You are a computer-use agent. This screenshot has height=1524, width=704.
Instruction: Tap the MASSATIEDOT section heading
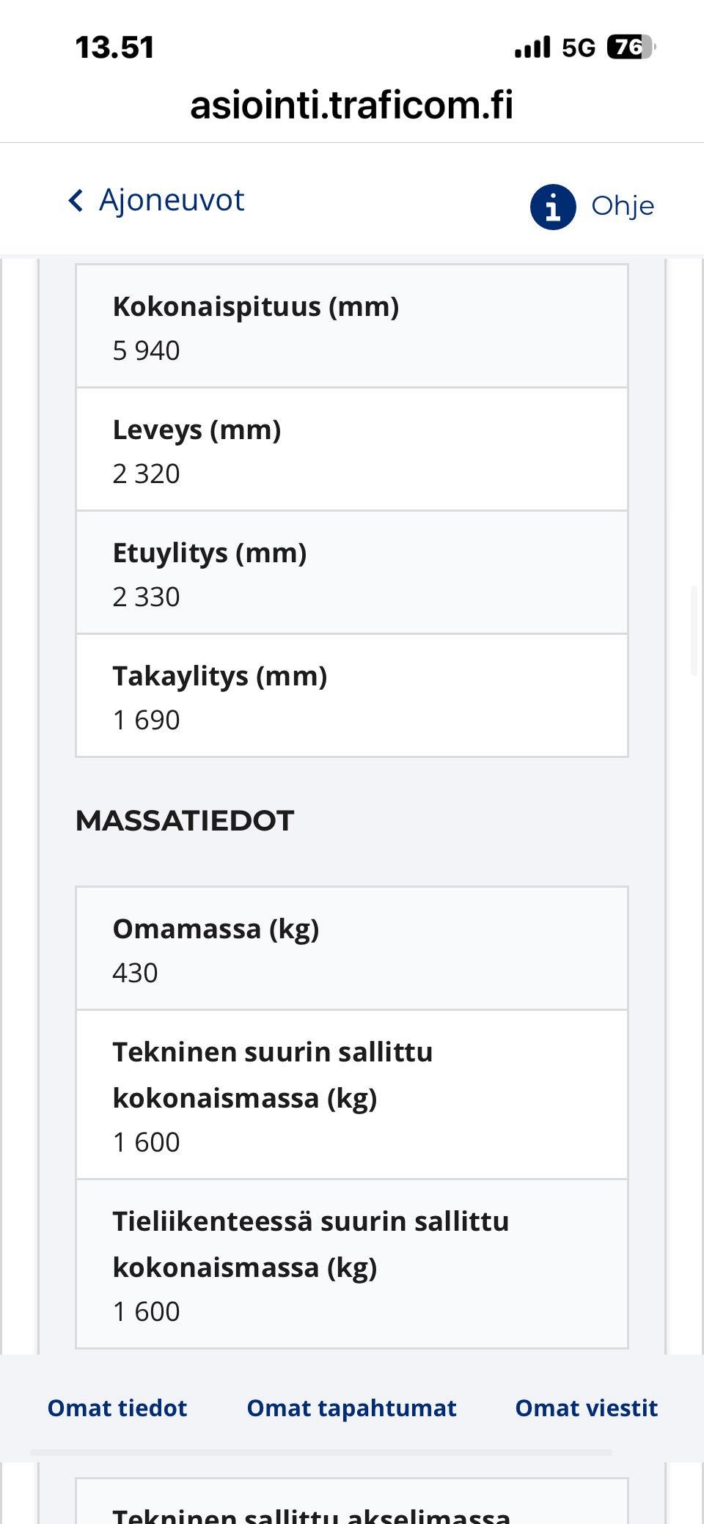(x=185, y=821)
